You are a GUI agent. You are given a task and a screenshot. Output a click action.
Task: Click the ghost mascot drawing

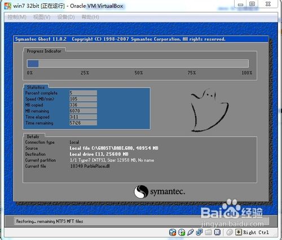tap(209, 110)
